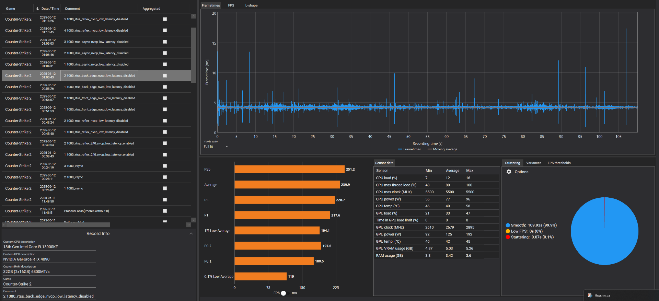Collapse the Record Info panel

tap(191, 233)
